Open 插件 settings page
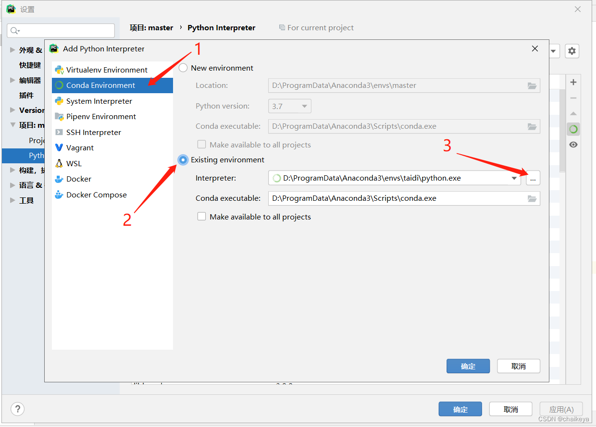596x427 pixels. (x=26, y=95)
